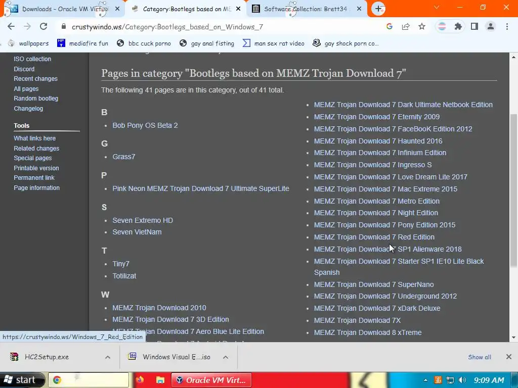Bookmark this page with star icon
Image resolution: width=518 pixels, height=388 pixels.
[422, 26]
